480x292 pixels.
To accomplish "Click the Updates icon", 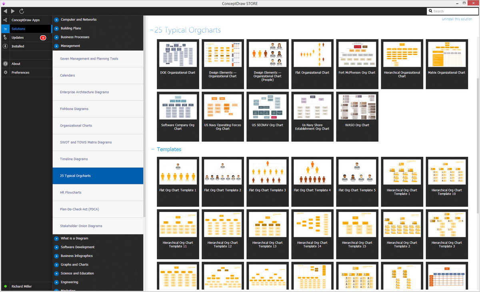I will [x=5, y=37].
